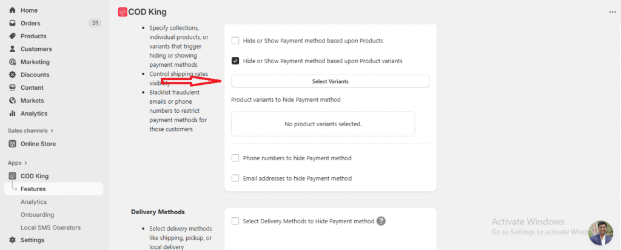Click the Marketing target icon
Viewport: 621px width, 250px height.
(x=12, y=62)
